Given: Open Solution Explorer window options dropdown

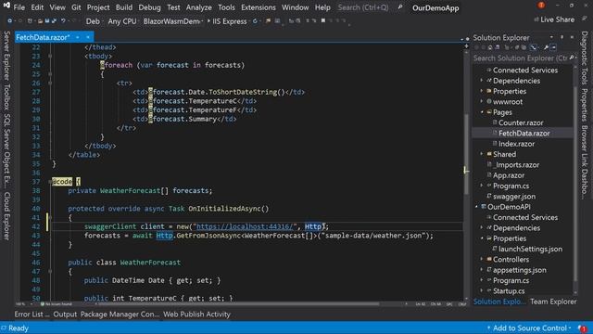Looking at the screenshot, I should pyautogui.click(x=551, y=37).
